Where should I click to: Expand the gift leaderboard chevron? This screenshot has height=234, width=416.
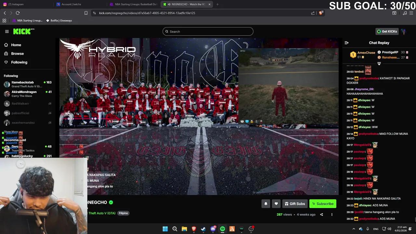(379, 64)
